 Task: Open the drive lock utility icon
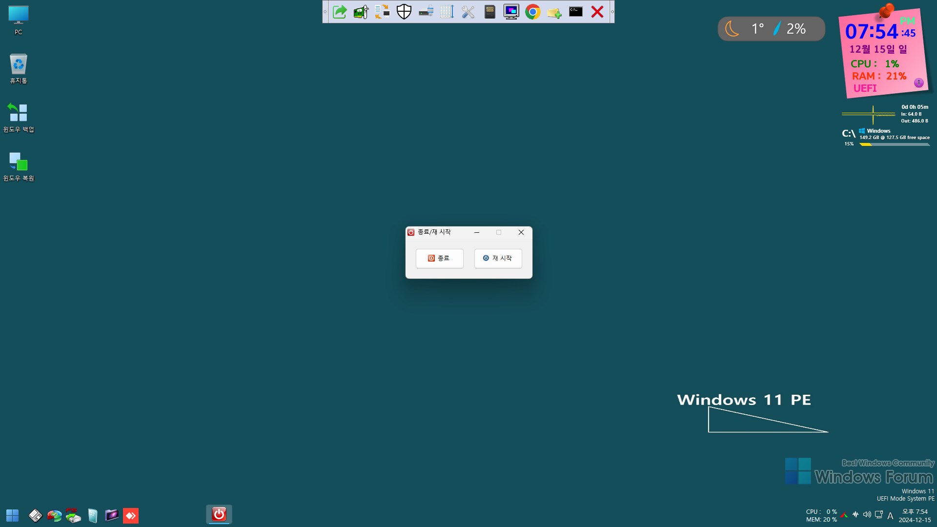(x=426, y=12)
